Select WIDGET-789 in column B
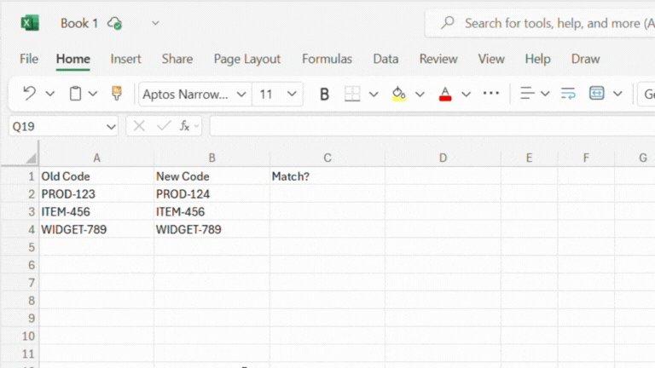The height and width of the screenshot is (368, 655). click(x=212, y=229)
